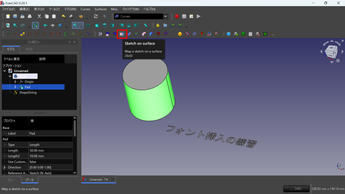The width and height of the screenshot is (345, 194).
Task: Toggle the bounding box selection tool
Action: click(35, 25)
